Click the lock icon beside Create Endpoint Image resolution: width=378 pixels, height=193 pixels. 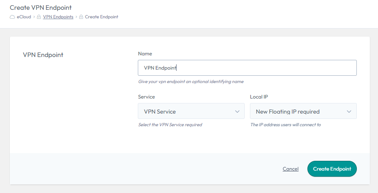point(81,17)
